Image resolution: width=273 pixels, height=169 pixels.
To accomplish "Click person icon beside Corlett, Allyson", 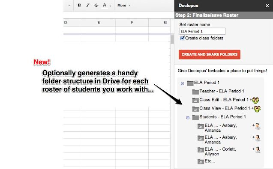I will [258, 150].
